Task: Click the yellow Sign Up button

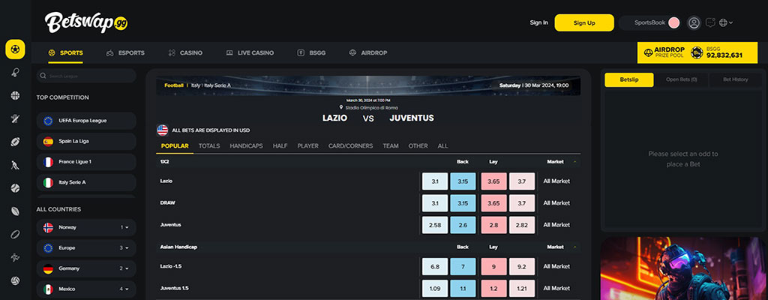Action: pyautogui.click(x=584, y=22)
